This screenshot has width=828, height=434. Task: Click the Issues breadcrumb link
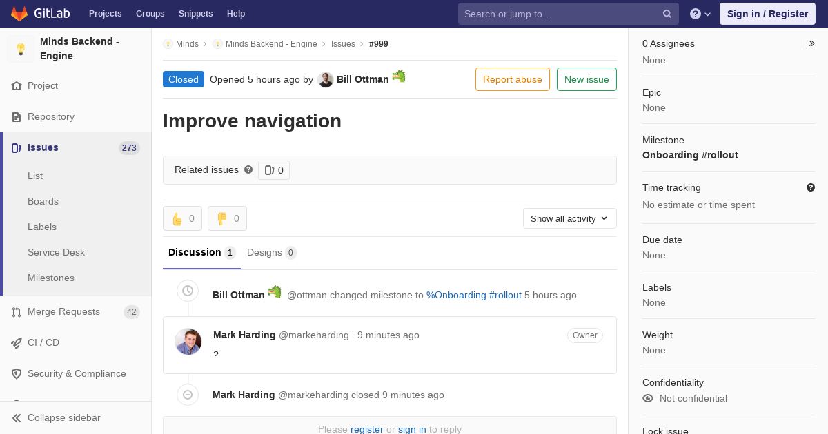[343, 43]
